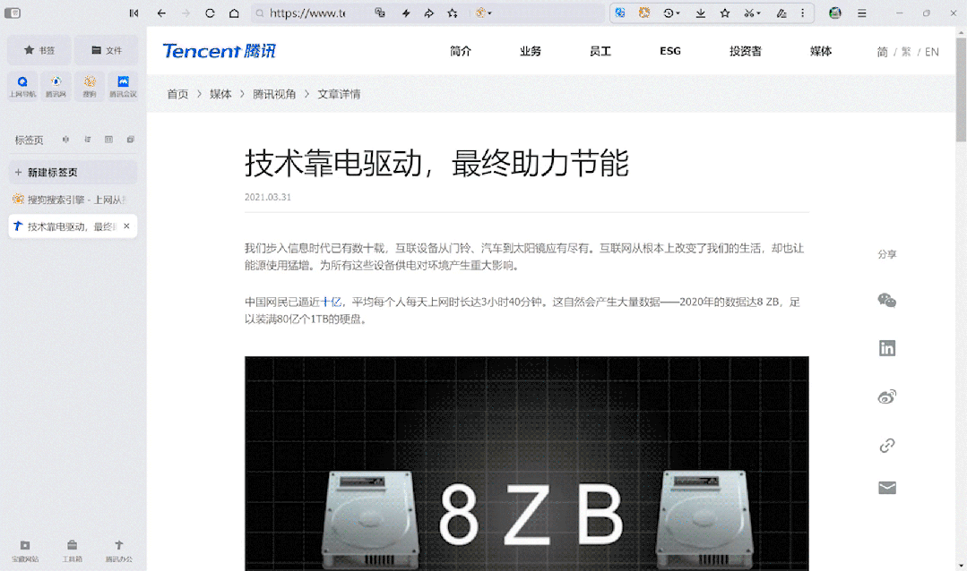Open 宝藏网站 at sidebar bottom
967x571 pixels.
(x=25, y=550)
